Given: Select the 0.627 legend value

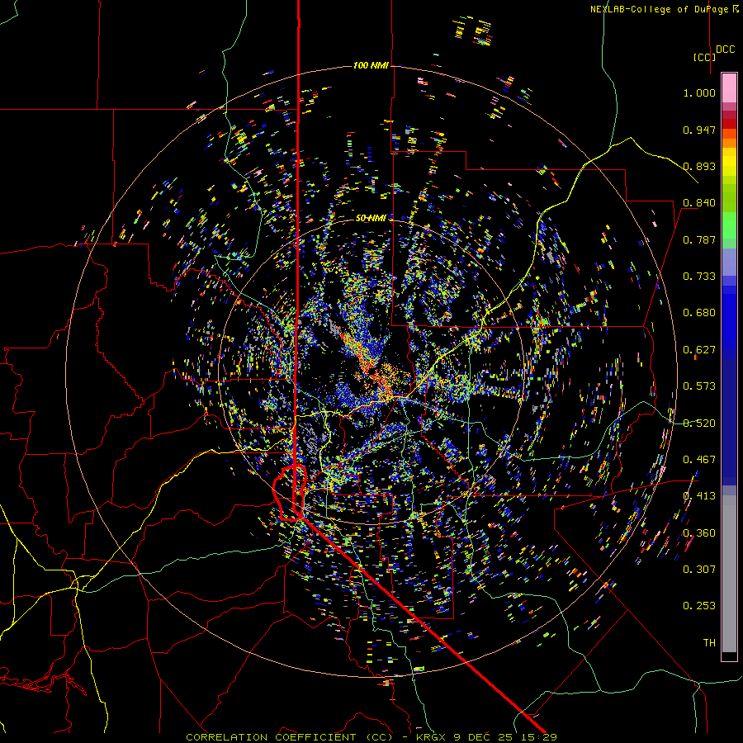Looking at the screenshot, I should pyautogui.click(x=699, y=350).
